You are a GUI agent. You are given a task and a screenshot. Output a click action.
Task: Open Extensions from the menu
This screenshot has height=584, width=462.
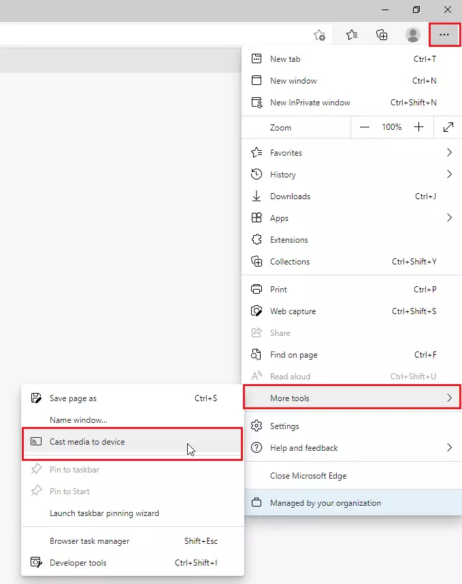(352, 239)
